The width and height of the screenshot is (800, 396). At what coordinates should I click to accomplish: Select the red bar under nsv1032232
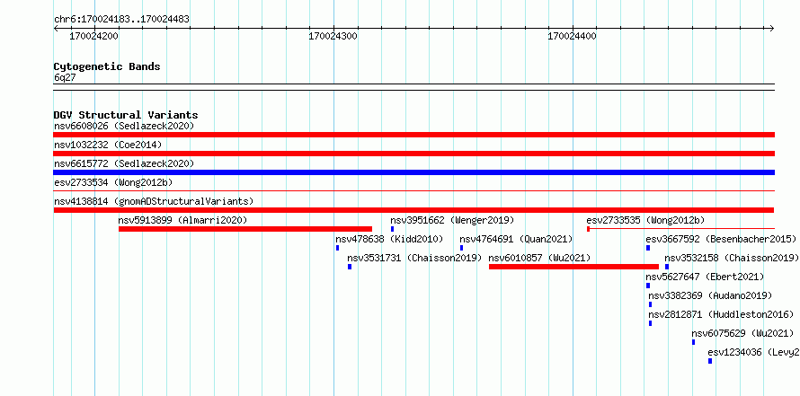tap(413, 154)
